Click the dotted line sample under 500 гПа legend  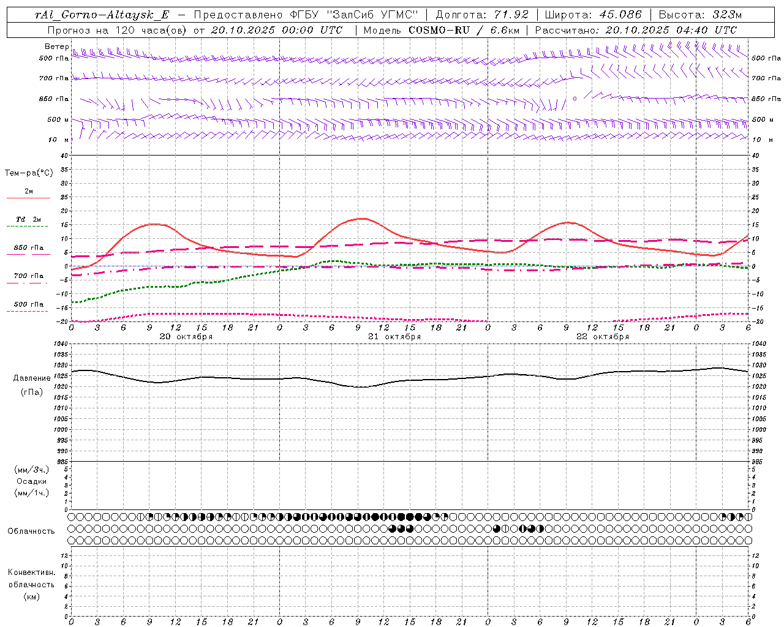coord(28,311)
